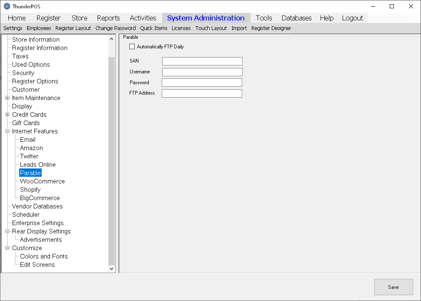Open the Reports menu
Viewport: 421px width, 301px height.
coord(108,18)
